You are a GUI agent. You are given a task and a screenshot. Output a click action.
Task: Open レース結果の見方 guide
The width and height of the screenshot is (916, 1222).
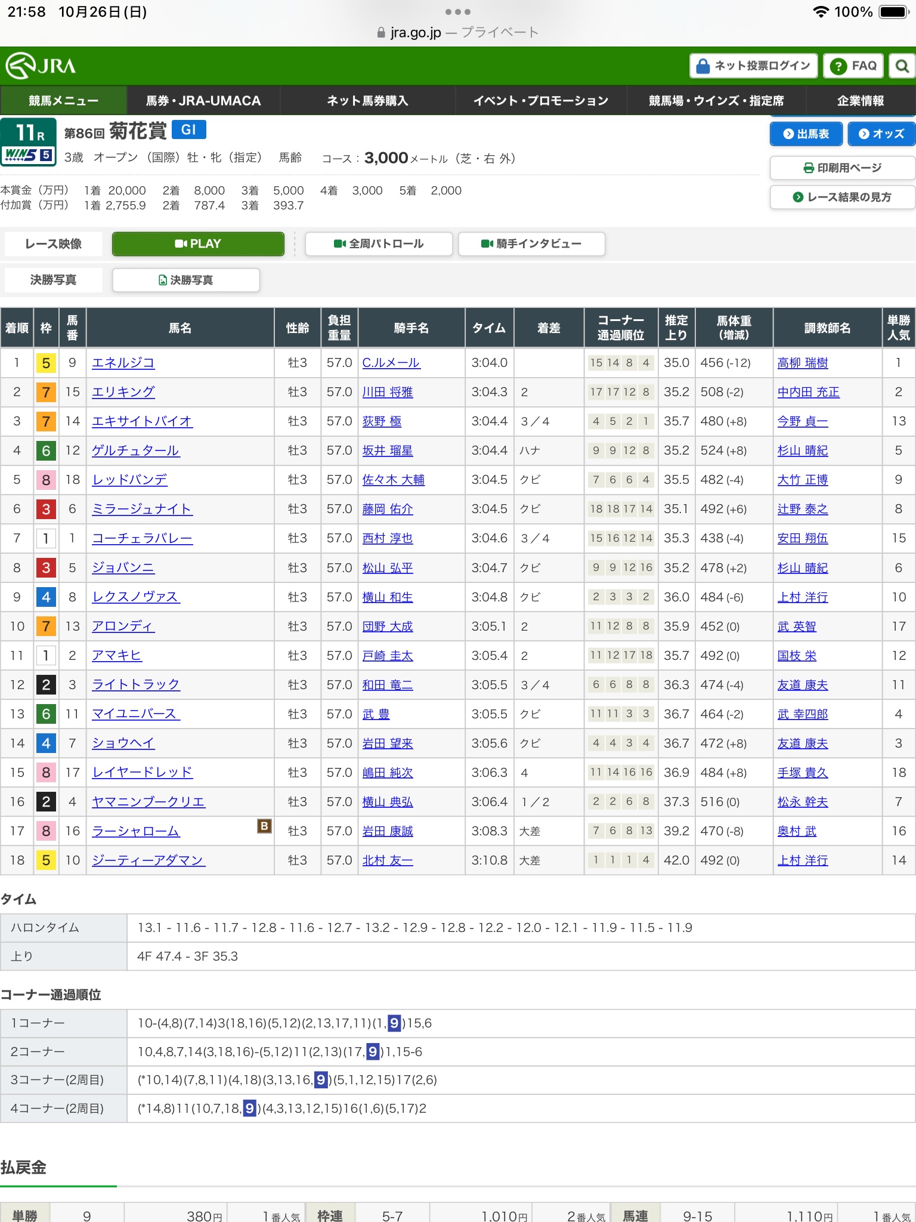pyautogui.click(x=842, y=197)
